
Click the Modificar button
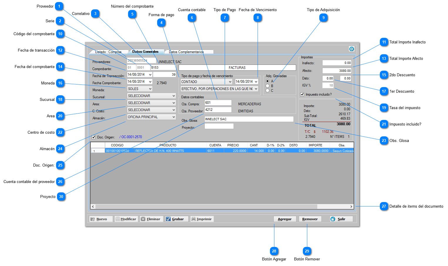(126, 219)
